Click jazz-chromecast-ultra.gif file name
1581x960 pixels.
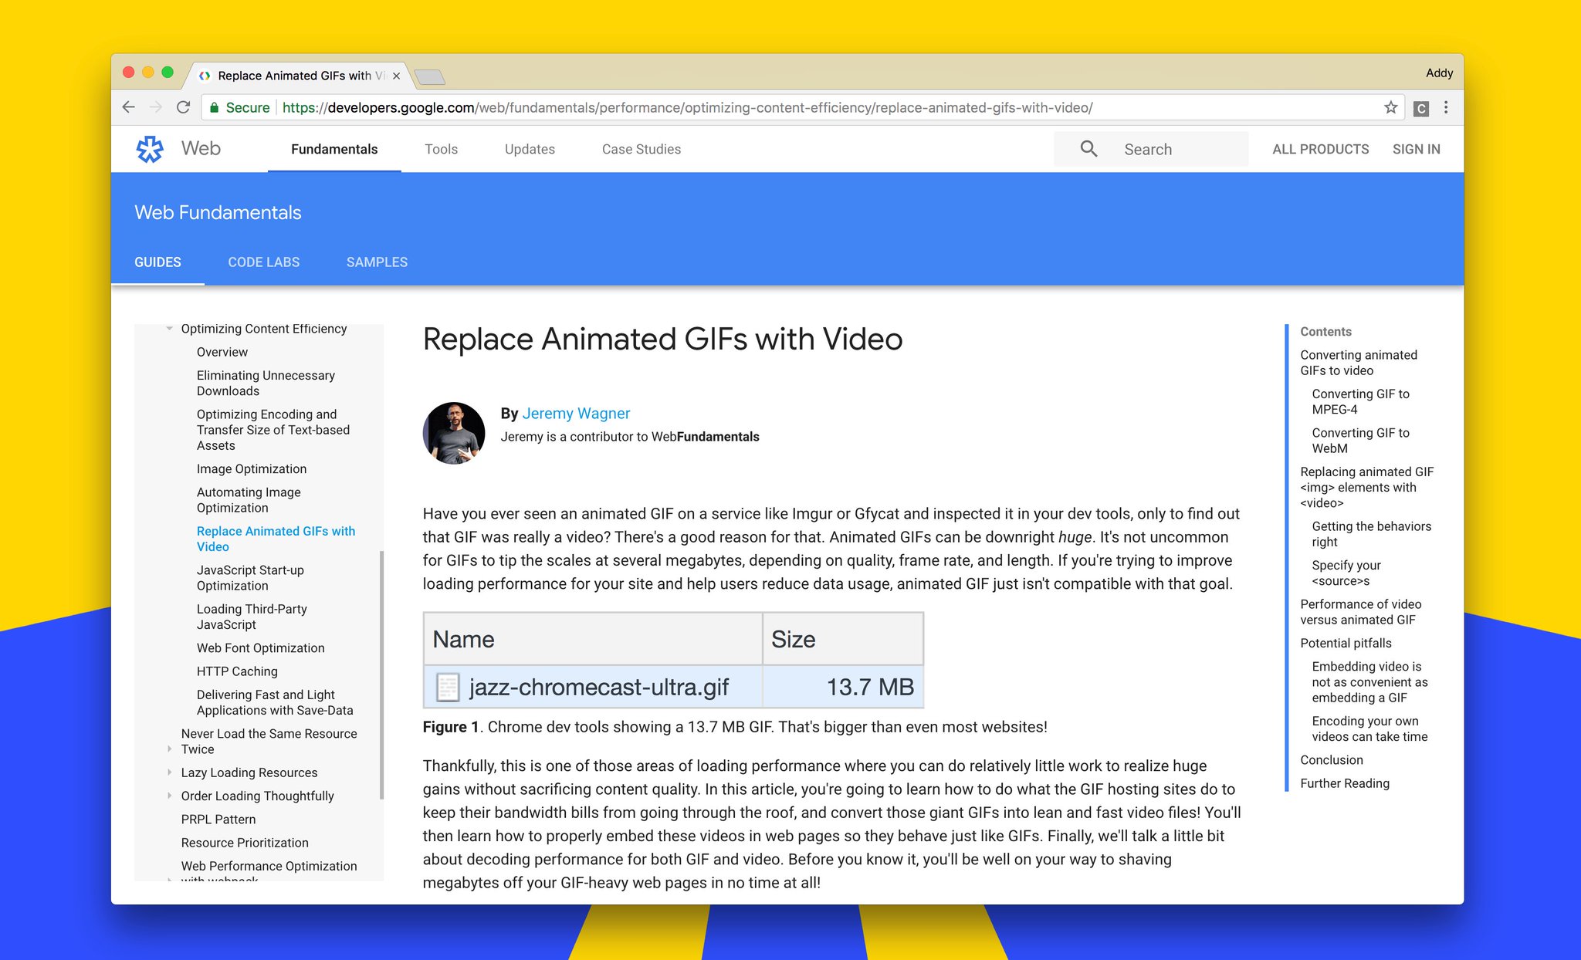point(598,687)
